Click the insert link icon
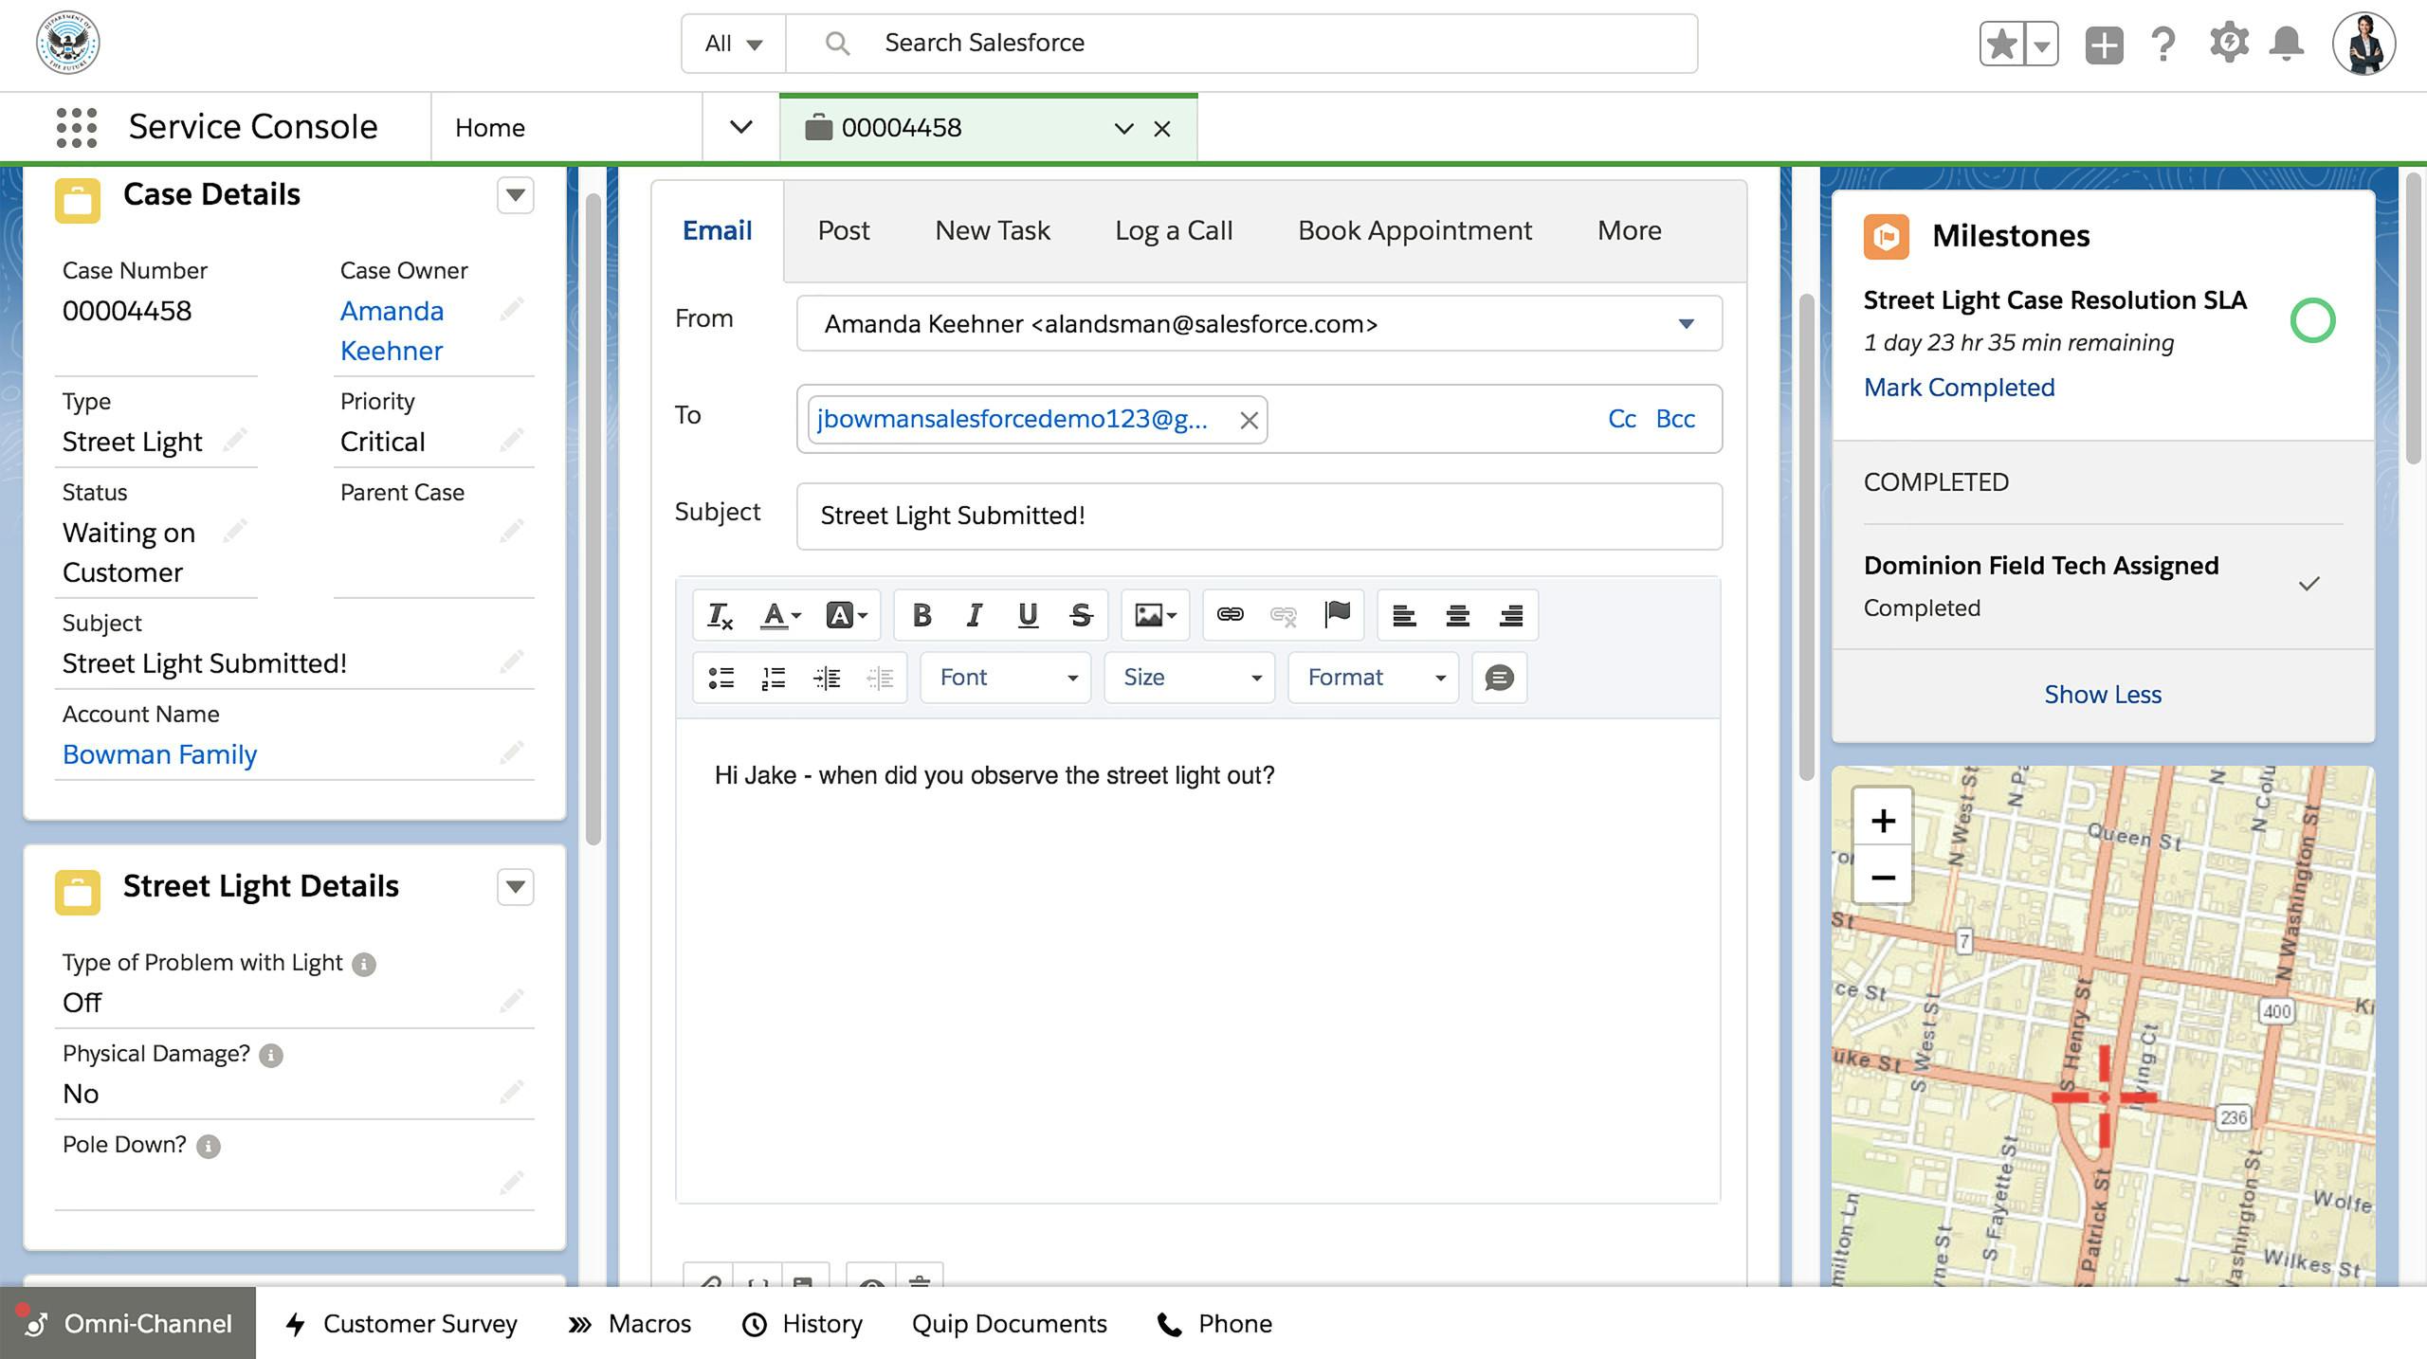This screenshot has height=1359, width=2427. tap(1230, 615)
